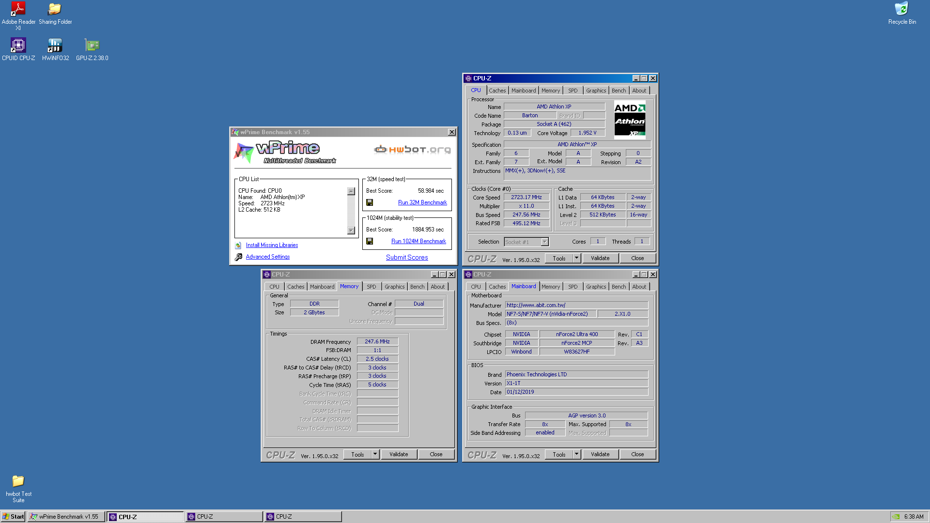Screen dimensions: 930x523
Task: Open CPU tab in Memory CPU-Z window
Action: [274, 287]
